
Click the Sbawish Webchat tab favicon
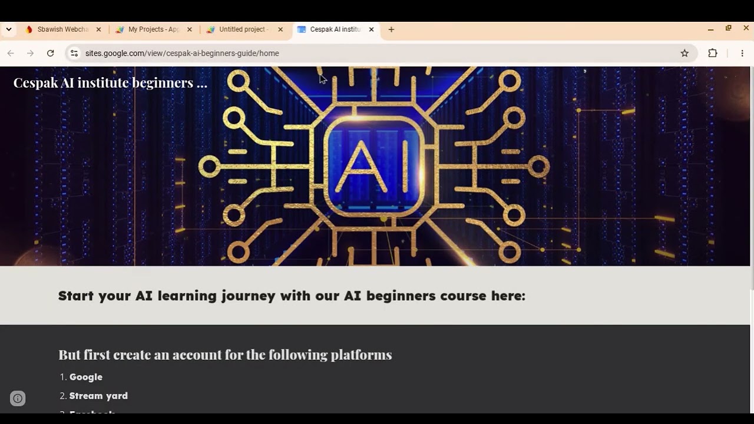pyautogui.click(x=29, y=29)
